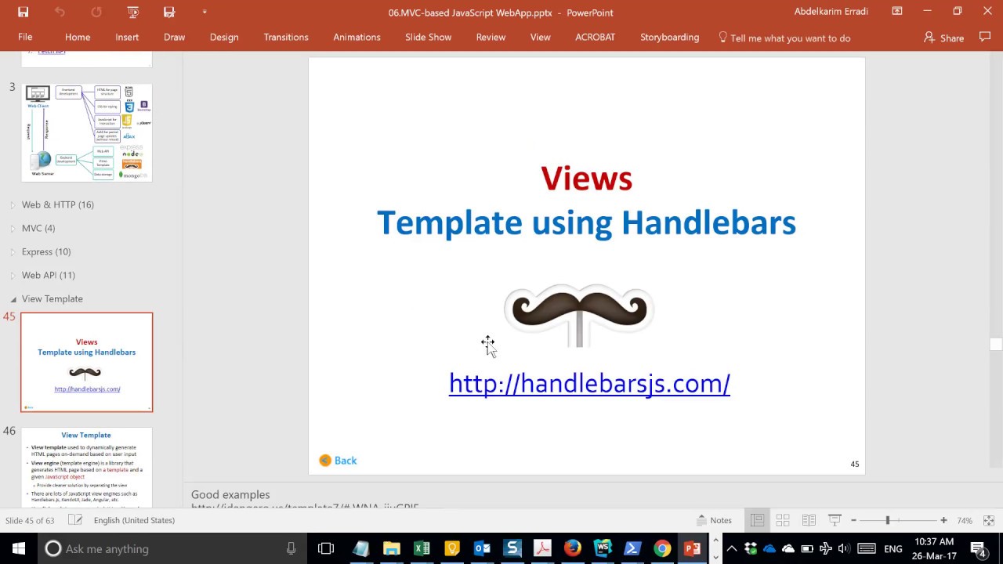
Task: Select slide 45 thumbnail
Action: pyautogui.click(x=86, y=362)
